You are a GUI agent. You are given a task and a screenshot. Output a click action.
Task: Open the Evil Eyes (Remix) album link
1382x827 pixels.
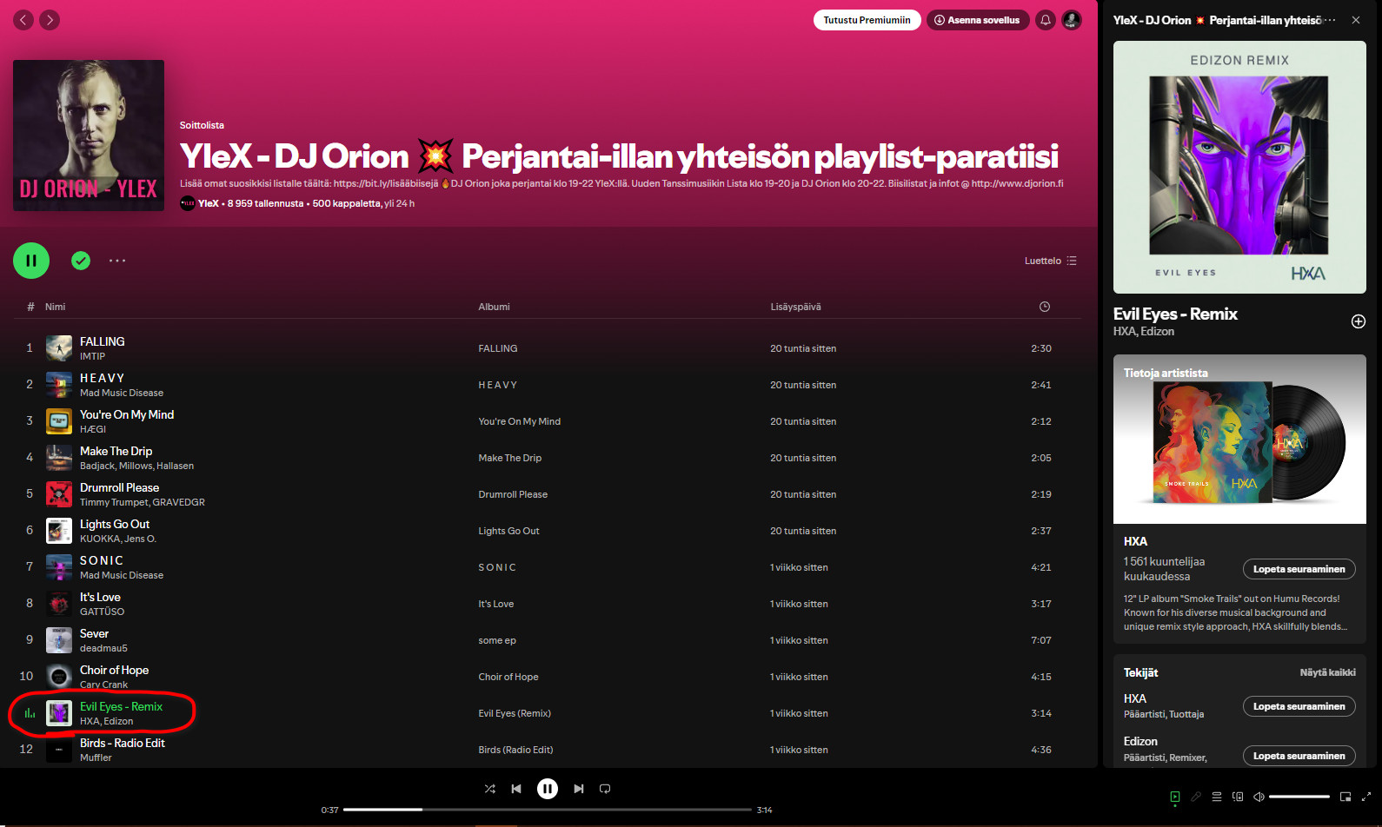pyautogui.click(x=515, y=713)
